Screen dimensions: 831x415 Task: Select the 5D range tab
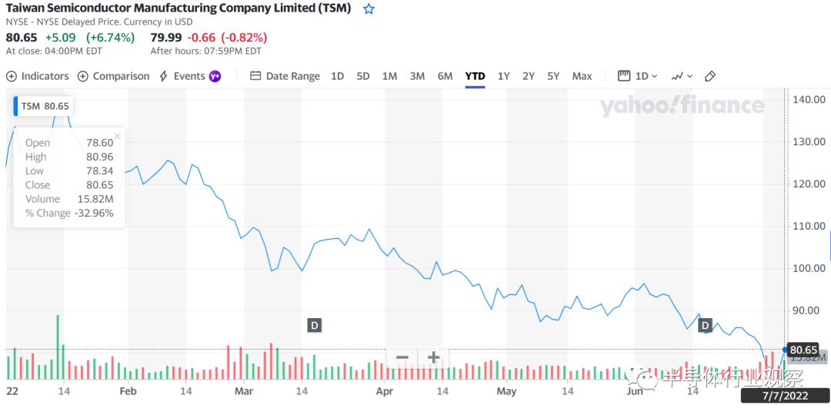point(363,76)
